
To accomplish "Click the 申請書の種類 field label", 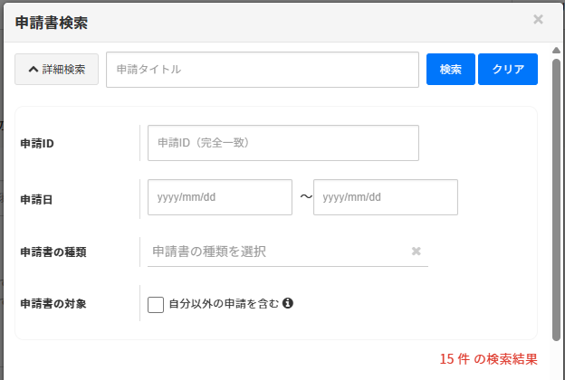I will 53,252.
